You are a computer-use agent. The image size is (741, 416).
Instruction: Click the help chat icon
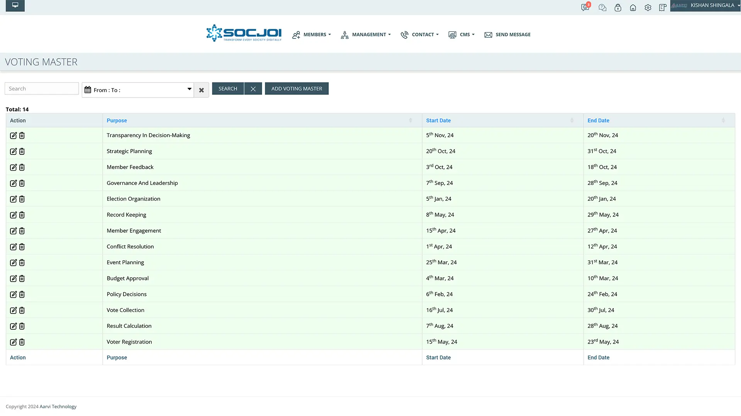[x=602, y=7]
